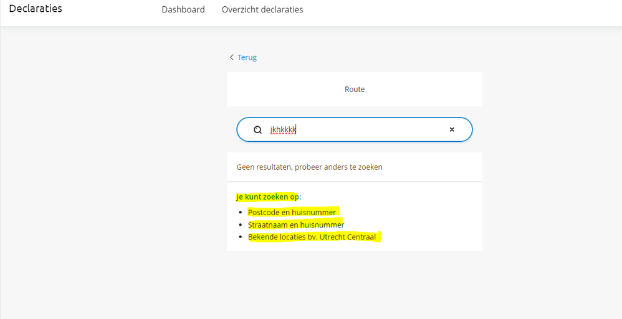Click the back chevron beside Terug
This screenshot has width=622, height=319.
[232, 57]
